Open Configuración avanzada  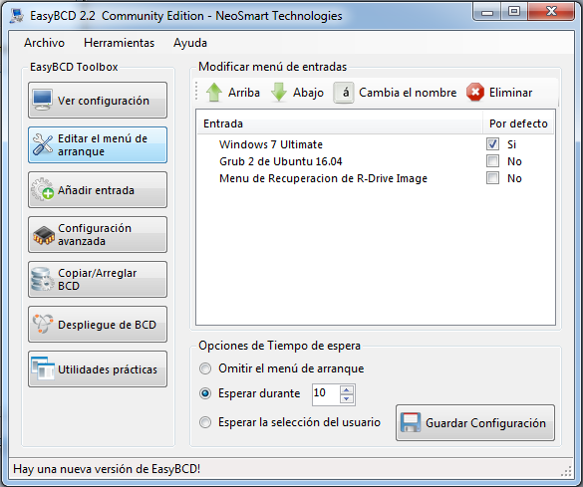(98, 235)
